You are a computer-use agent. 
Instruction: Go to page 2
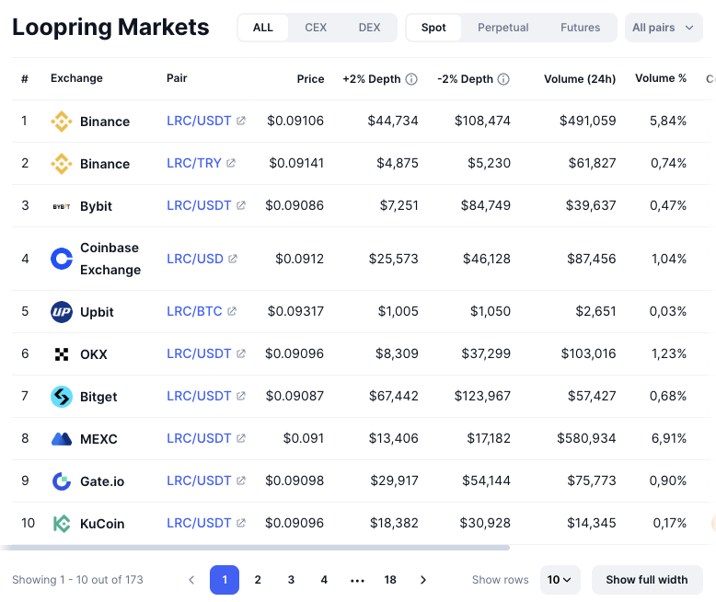coord(258,580)
